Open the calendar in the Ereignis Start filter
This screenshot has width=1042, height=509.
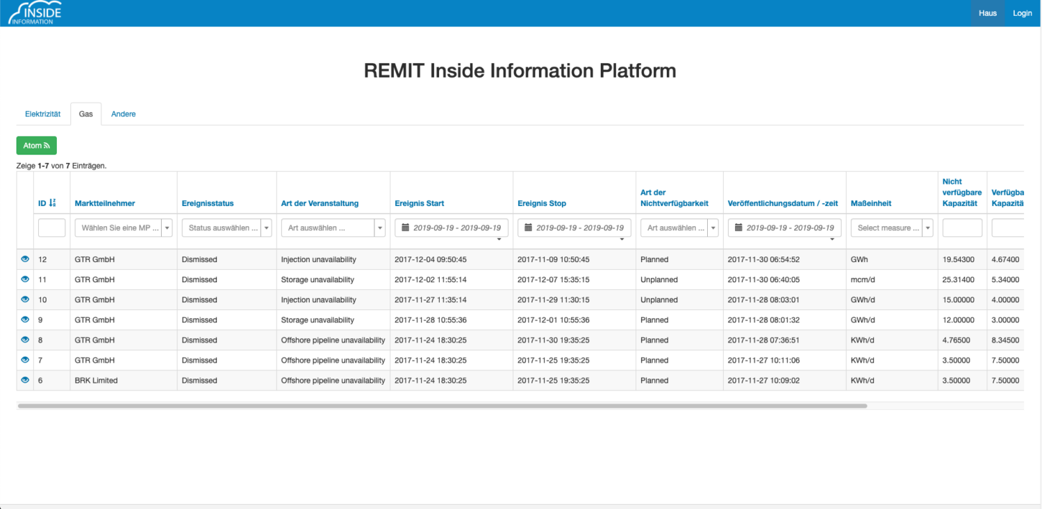[x=406, y=227]
